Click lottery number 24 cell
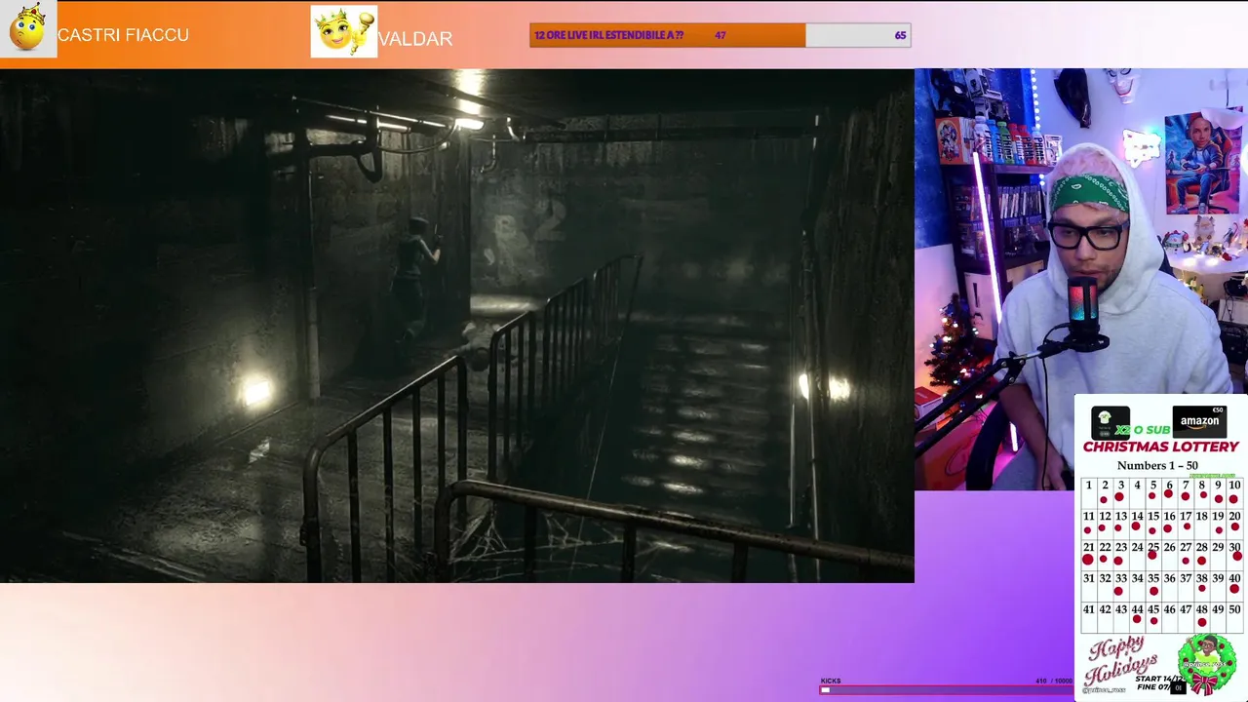This screenshot has width=1248, height=702. (1137, 554)
